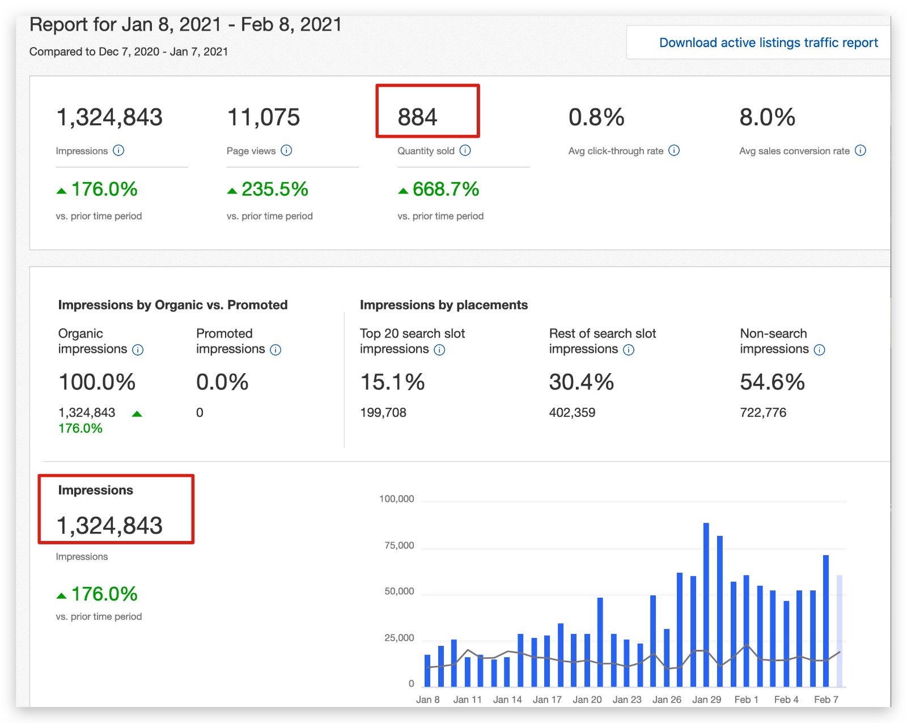907x723 pixels.
Task: Select the 8.0% sales conversion rate metric
Action: tap(767, 117)
